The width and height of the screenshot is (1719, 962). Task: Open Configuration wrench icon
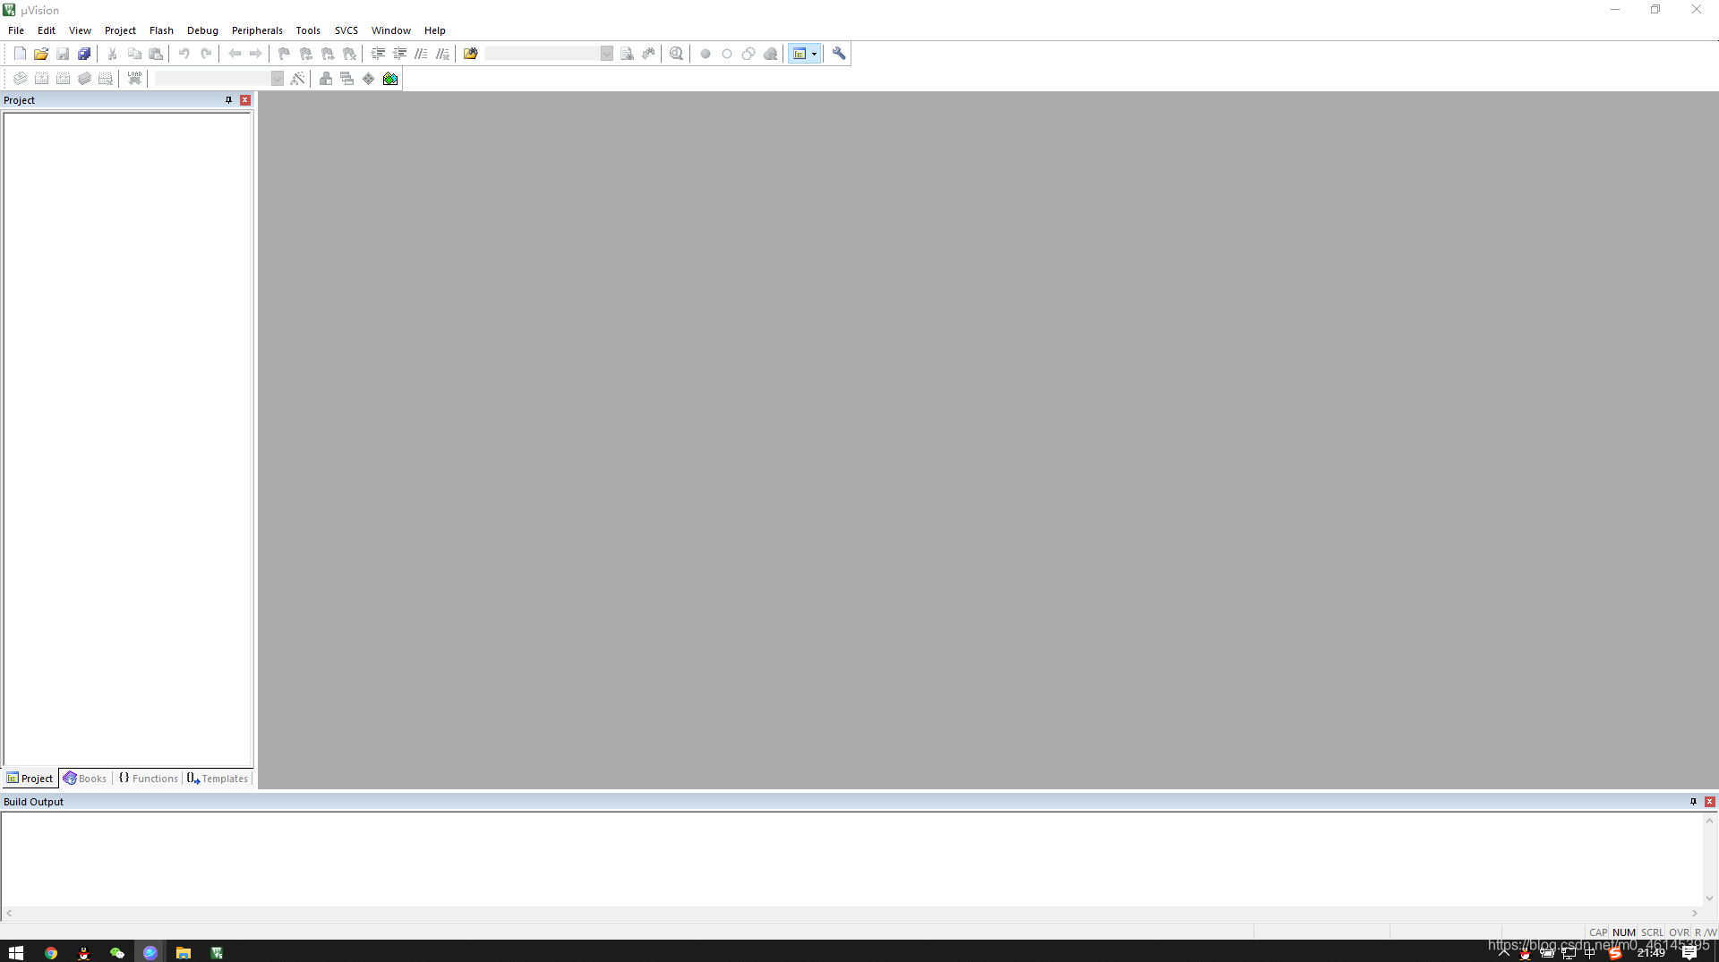coord(839,54)
